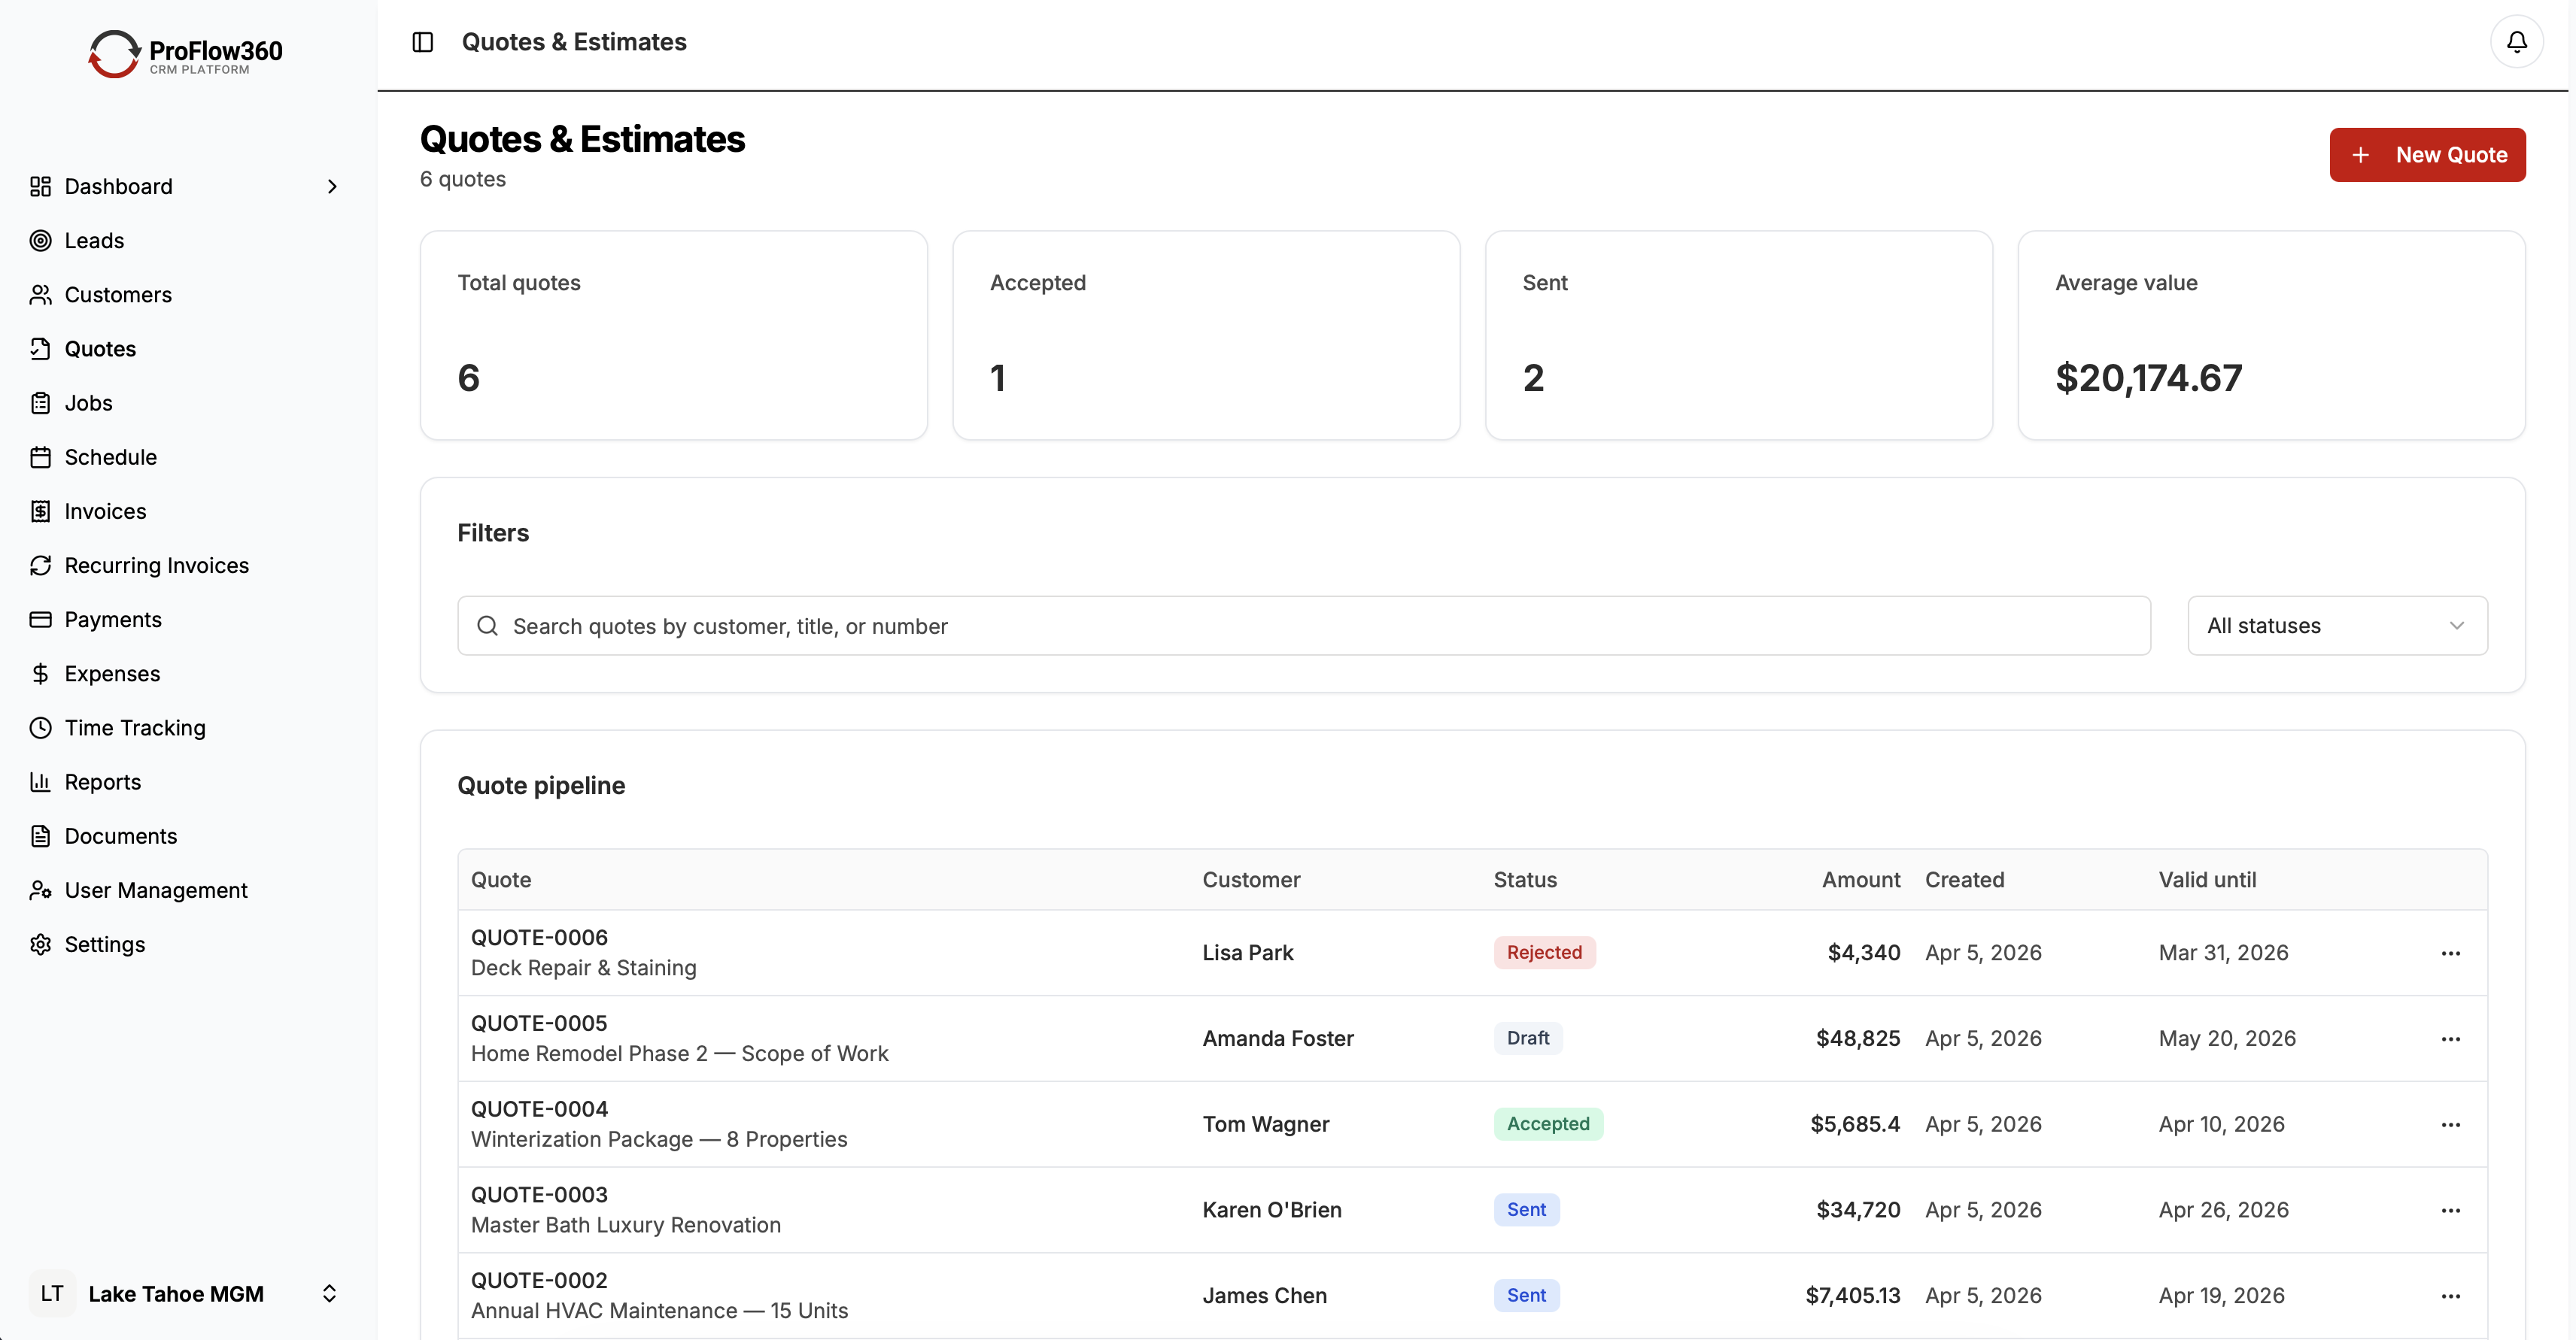This screenshot has height=1340, width=2576.
Task: Open the Invoices panel
Action: click(x=104, y=511)
